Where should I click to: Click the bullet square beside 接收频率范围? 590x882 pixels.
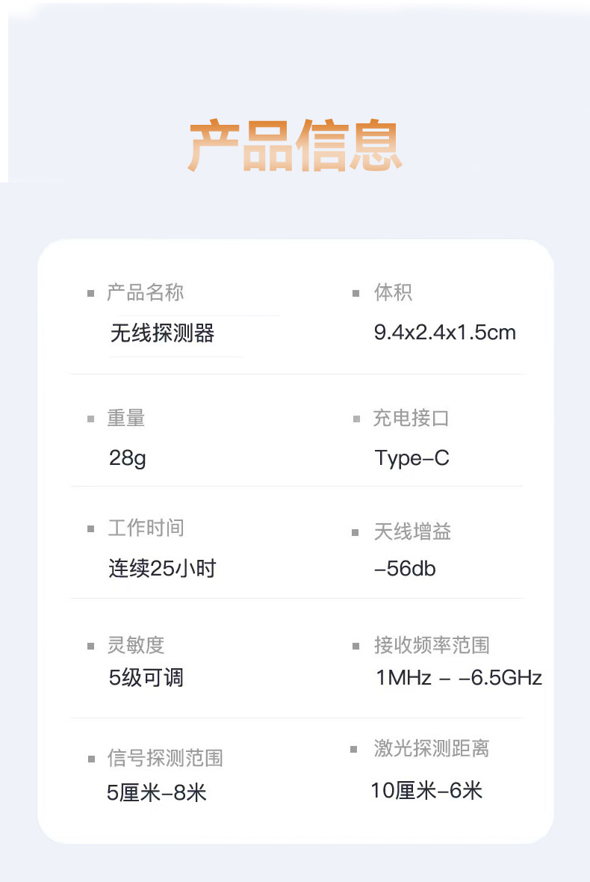[x=356, y=646]
